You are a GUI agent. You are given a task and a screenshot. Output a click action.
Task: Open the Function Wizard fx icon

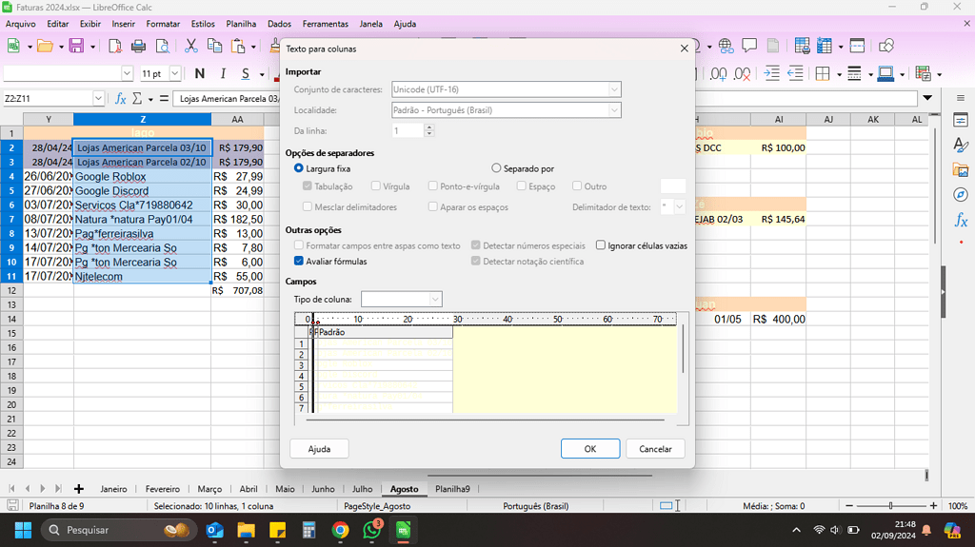pyautogui.click(x=121, y=98)
